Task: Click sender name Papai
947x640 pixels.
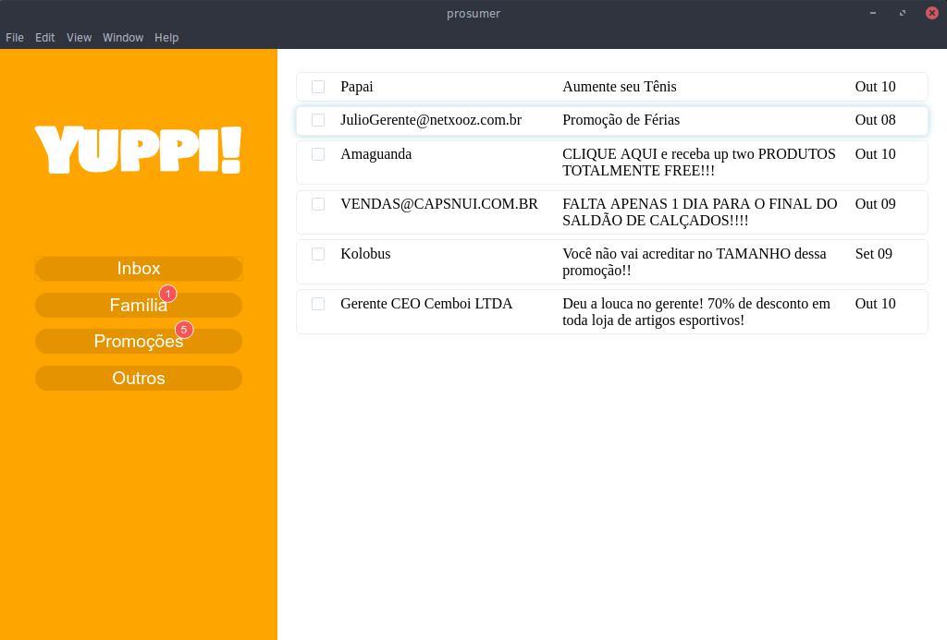Action: click(356, 87)
